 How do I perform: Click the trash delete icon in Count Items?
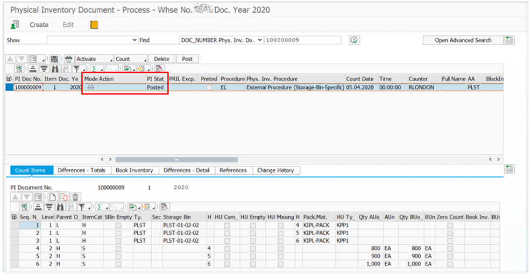click(75, 197)
